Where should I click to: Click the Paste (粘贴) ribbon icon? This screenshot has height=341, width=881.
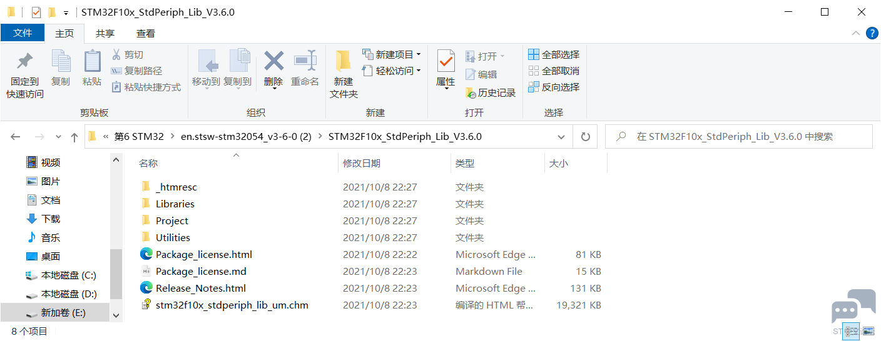(92, 62)
